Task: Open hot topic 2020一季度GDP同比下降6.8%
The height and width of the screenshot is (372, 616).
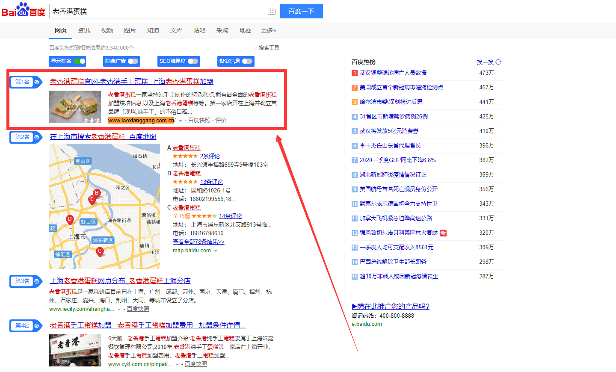Action: tap(398, 160)
